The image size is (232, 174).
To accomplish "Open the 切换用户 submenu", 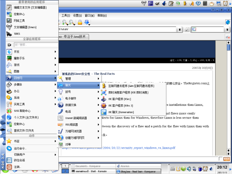I will click(32, 154).
